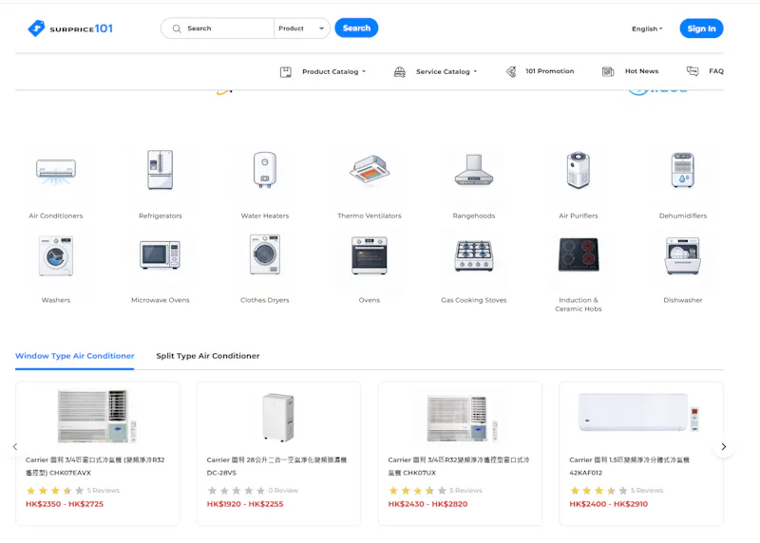The image size is (760, 543).
Task: Click price HK$2400 - HK$2910
Action: tap(608, 504)
